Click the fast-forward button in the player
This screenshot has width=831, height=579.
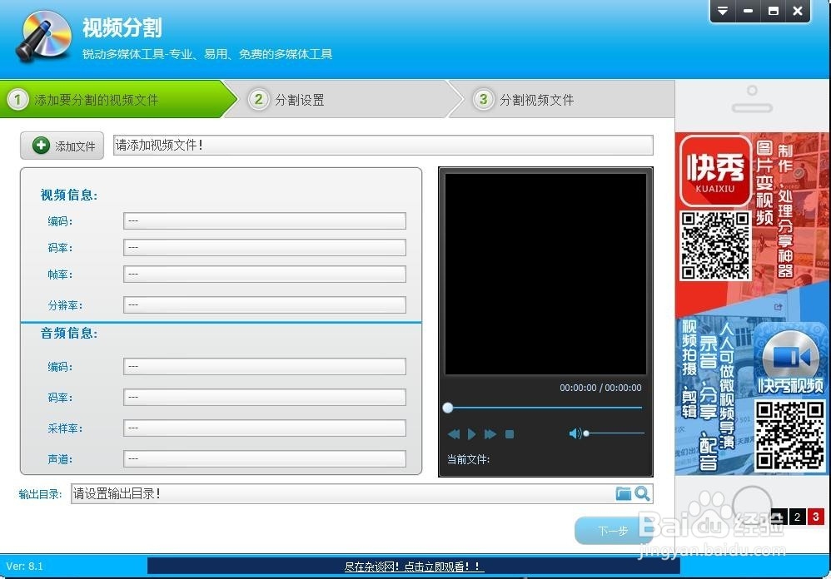click(490, 434)
